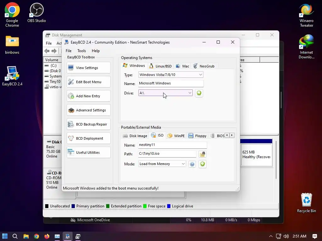The height and width of the screenshot is (241, 322).
Task: Open File Explorer from taskbar
Action: pos(26,236)
